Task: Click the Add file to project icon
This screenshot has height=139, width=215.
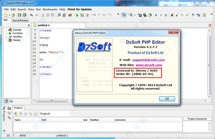Action: (16, 114)
